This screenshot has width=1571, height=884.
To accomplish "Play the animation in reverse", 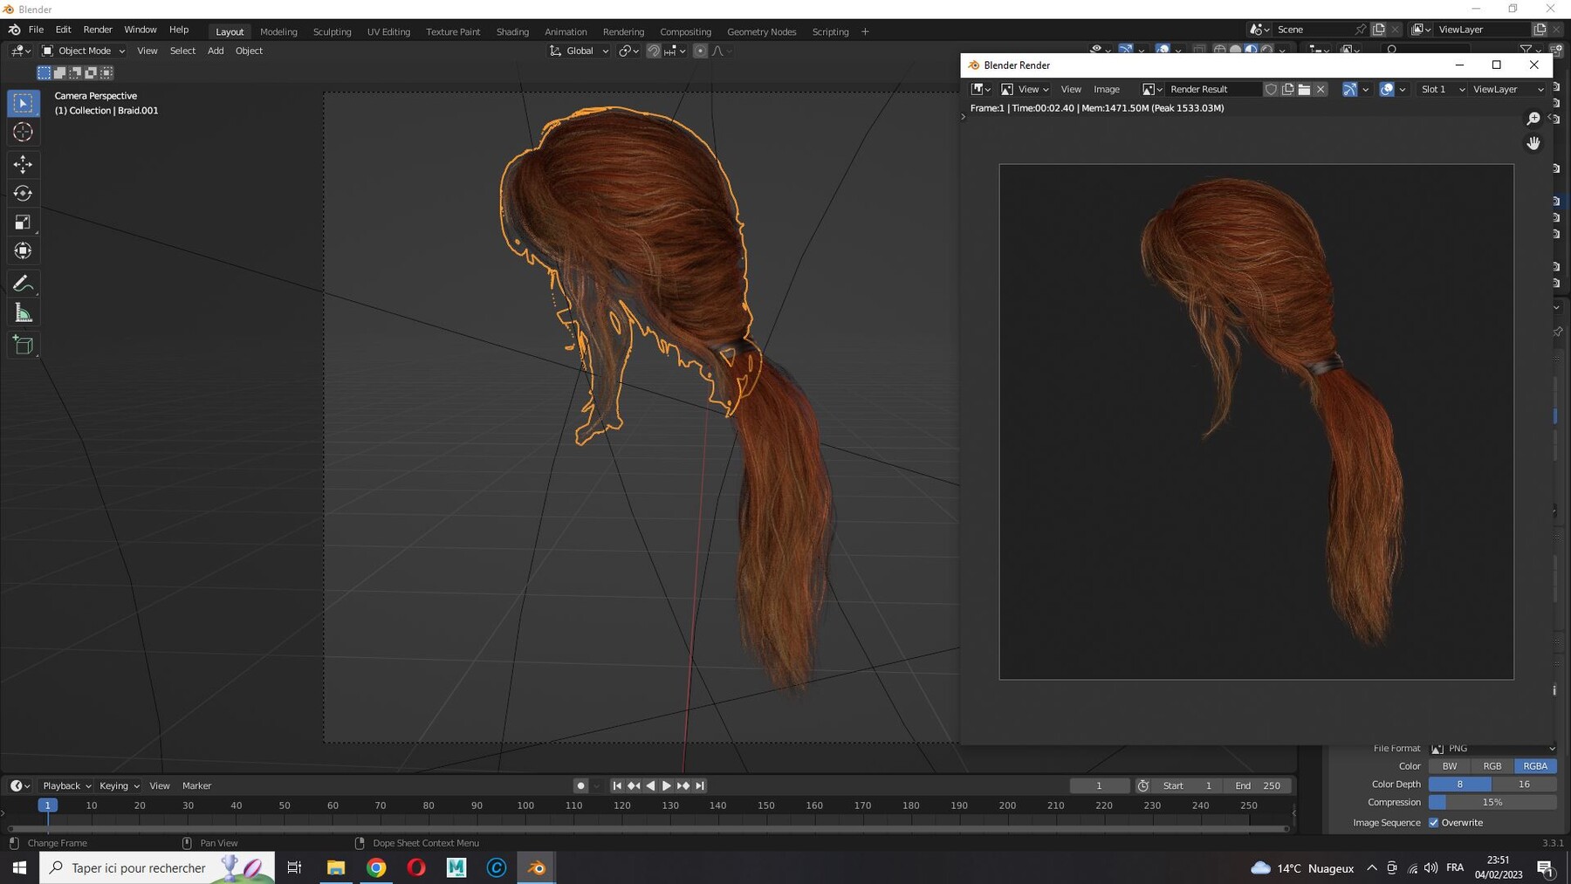I will point(650,785).
